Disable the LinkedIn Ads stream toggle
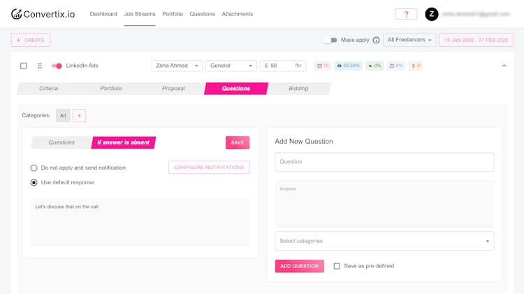The height and width of the screenshot is (294, 524). pos(57,66)
